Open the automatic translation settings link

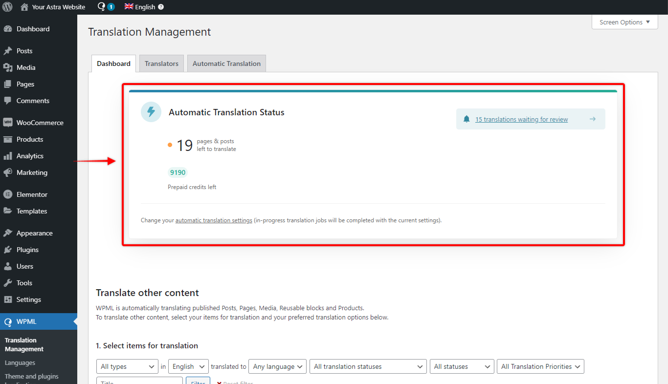click(x=214, y=220)
